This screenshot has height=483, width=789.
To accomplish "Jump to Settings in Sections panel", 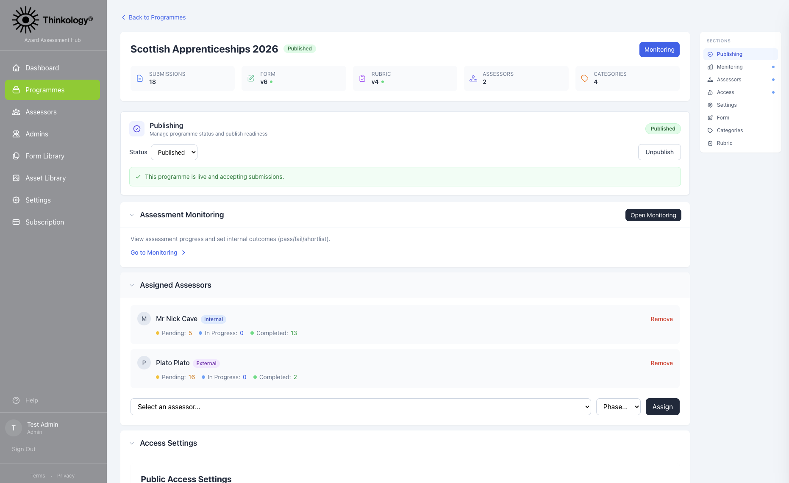I will click(740, 105).
